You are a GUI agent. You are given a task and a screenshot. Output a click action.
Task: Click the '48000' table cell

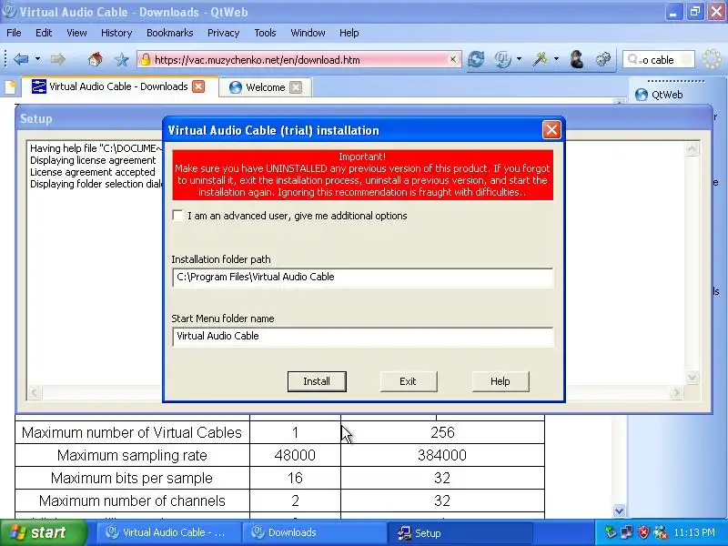295,455
